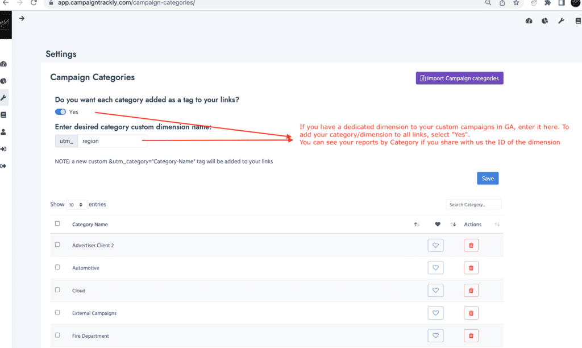
Task: Tick the select-all checkbox in table header
Action: (x=57, y=224)
